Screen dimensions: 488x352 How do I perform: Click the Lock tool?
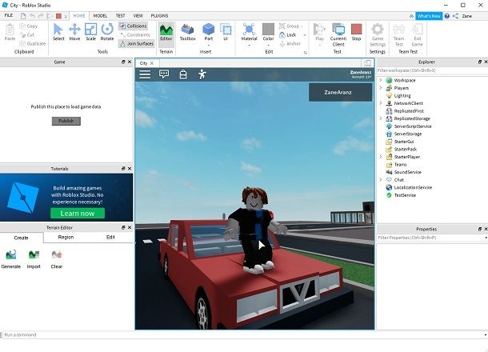click(x=288, y=35)
